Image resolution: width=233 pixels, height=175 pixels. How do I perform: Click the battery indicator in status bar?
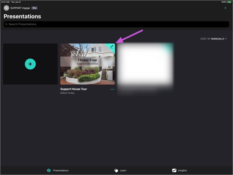coord(229,2)
